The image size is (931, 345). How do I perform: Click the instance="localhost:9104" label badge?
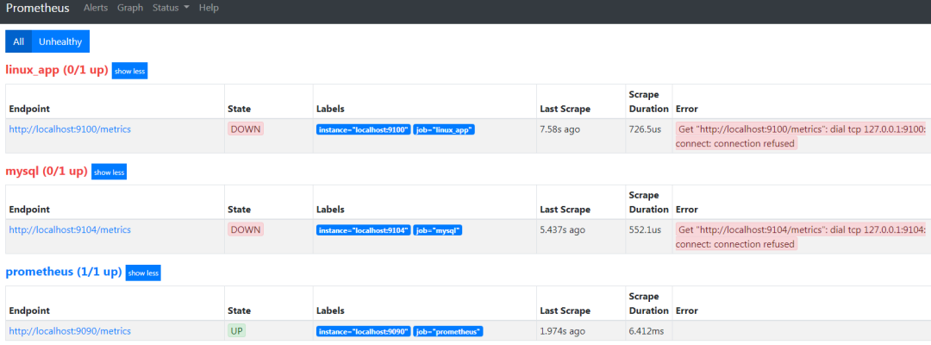pyautogui.click(x=363, y=230)
